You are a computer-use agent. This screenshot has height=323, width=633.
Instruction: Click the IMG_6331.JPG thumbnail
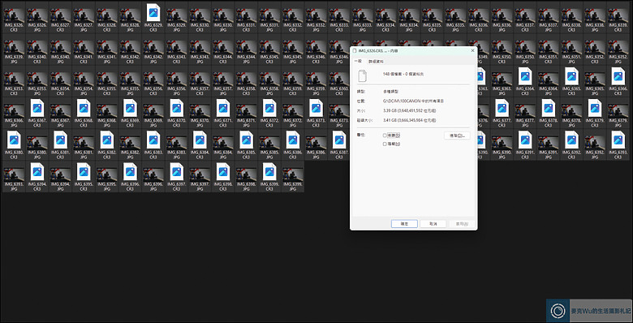[269, 15]
